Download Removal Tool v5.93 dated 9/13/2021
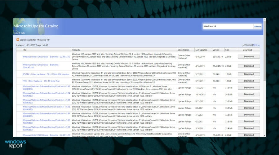Screen dimensions: 279x155 (x=249, y=101)
